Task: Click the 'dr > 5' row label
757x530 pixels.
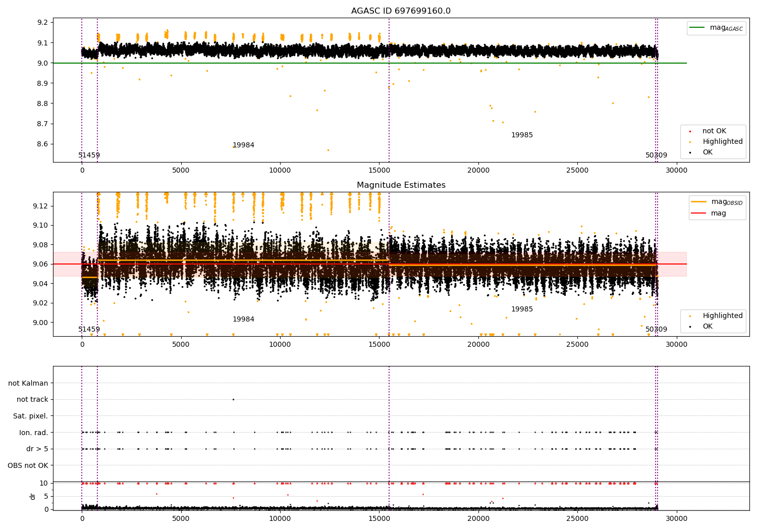Action: [37, 449]
